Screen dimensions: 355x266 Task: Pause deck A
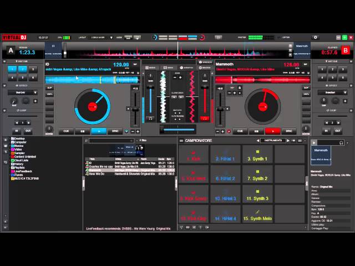coord(83,131)
